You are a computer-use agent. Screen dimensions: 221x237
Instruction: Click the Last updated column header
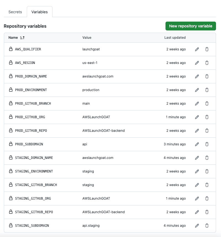pos(175,38)
